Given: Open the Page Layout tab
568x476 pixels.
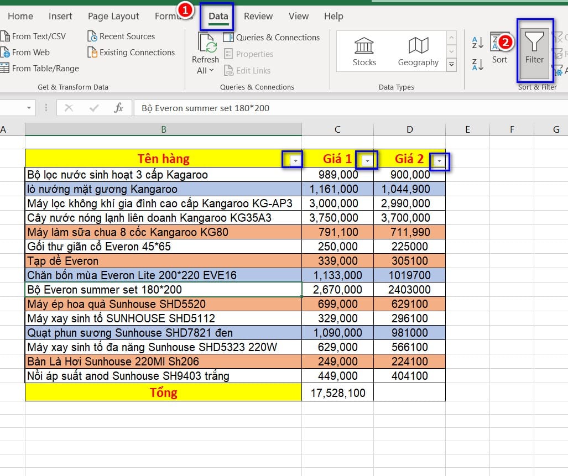Looking at the screenshot, I should (113, 16).
